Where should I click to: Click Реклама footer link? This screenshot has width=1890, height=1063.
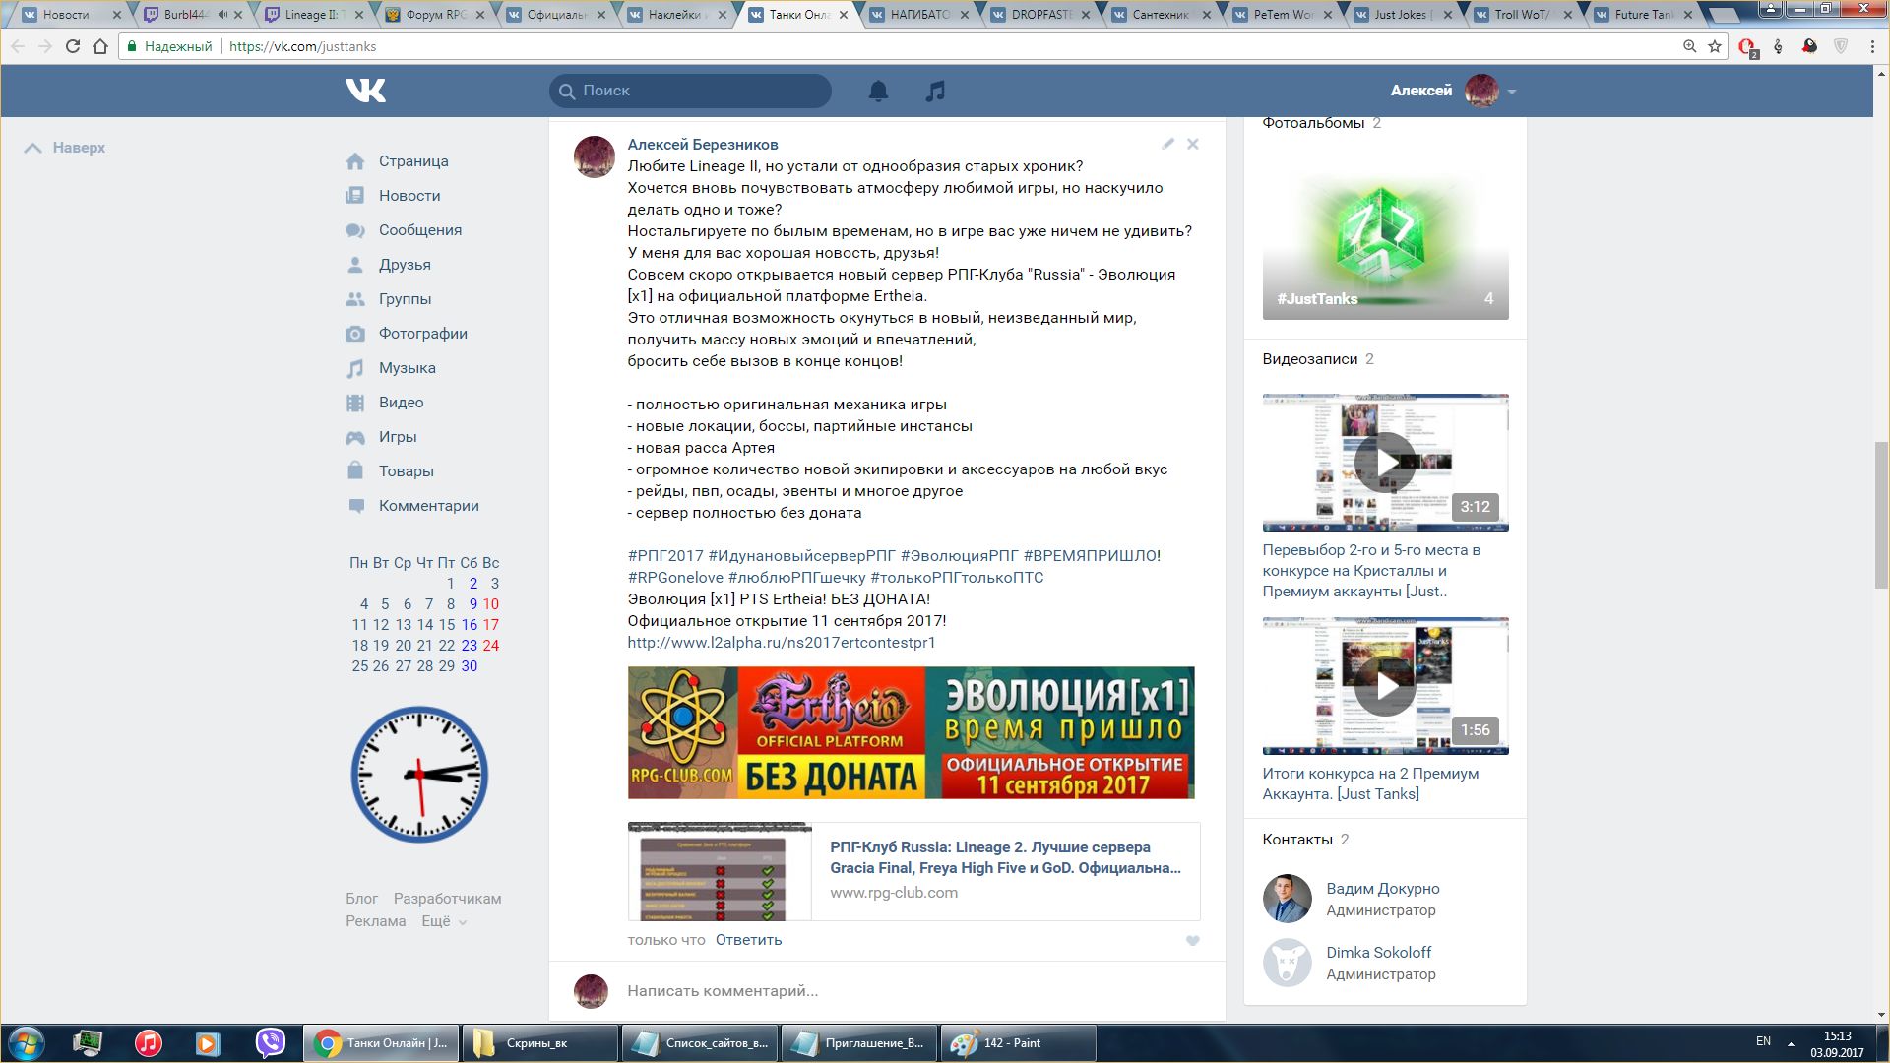point(375,921)
